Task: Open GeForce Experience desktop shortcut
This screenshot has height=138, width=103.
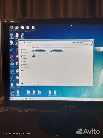Action: pyautogui.click(x=13, y=93)
